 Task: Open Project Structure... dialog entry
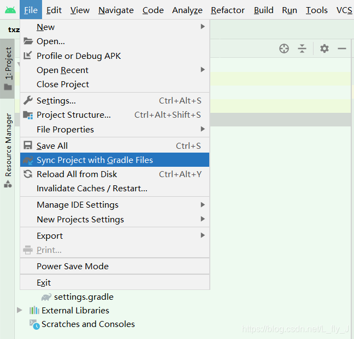[x=115, y=115]
